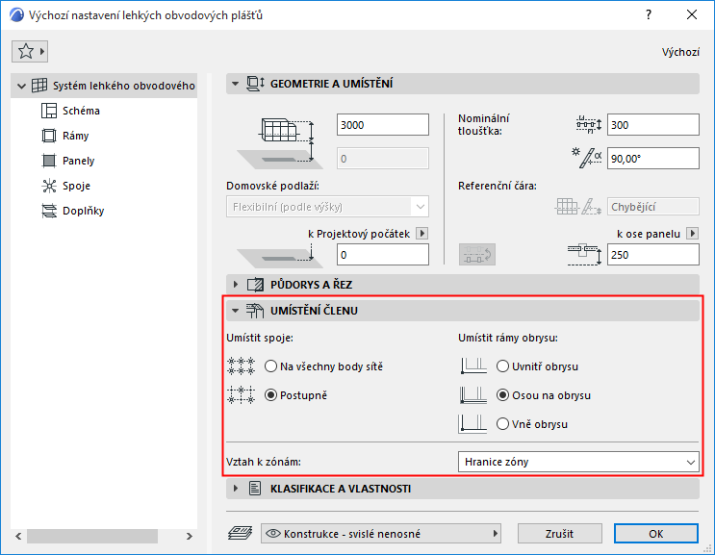Viewport: 715px width, 555px height.
Task: Open the Hranice zóny dropdown
Action: click(x=578, y=462)
